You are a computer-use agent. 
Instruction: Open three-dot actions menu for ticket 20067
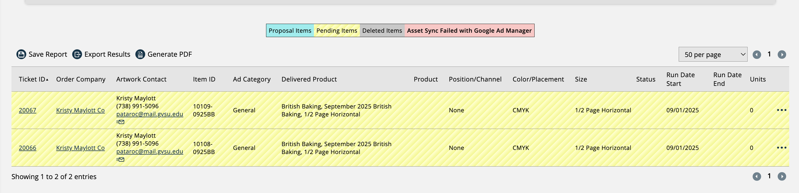pos(781,110)
